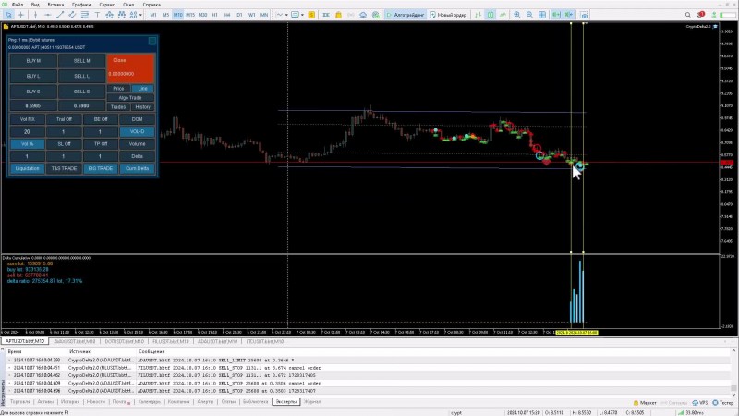Zoom in on the chart

(517, 15)
